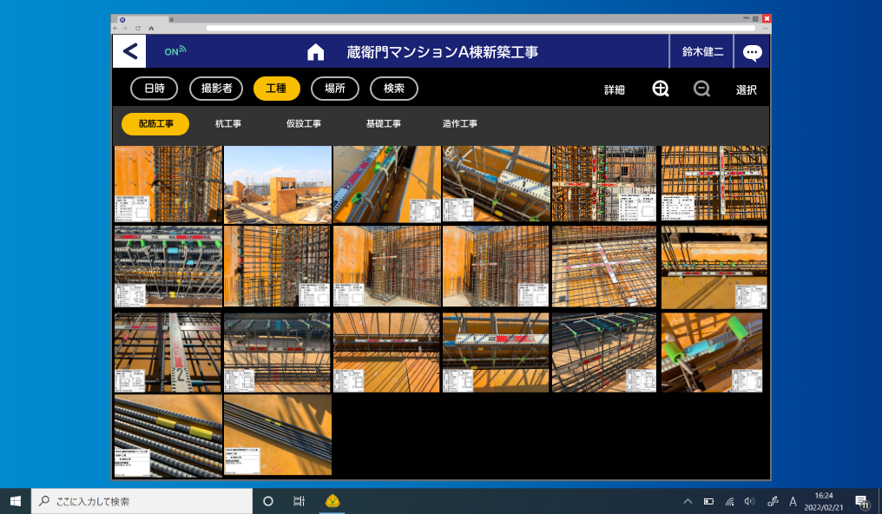Open the notification center icon

coord(862,501)
